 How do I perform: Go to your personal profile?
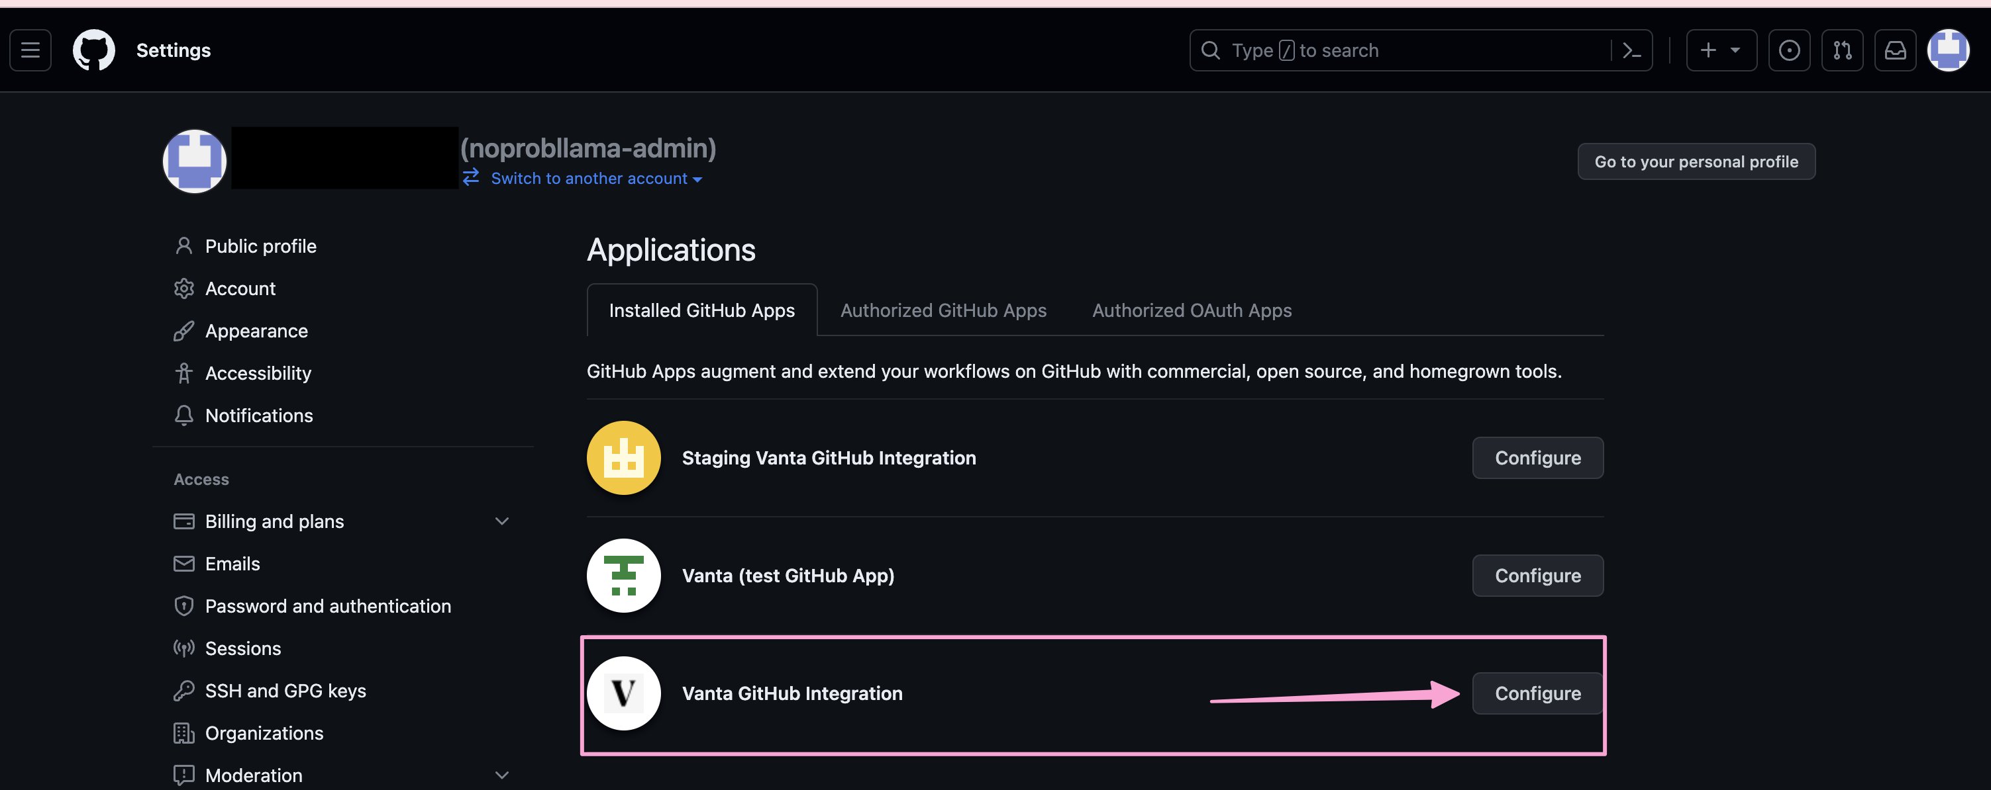point(1696,161)
